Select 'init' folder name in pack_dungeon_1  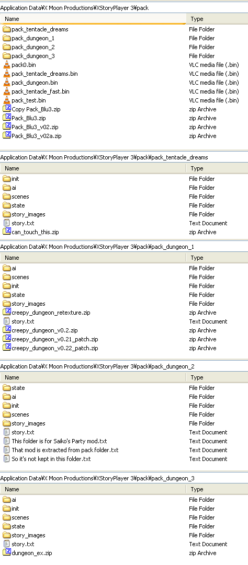(16, 286)
